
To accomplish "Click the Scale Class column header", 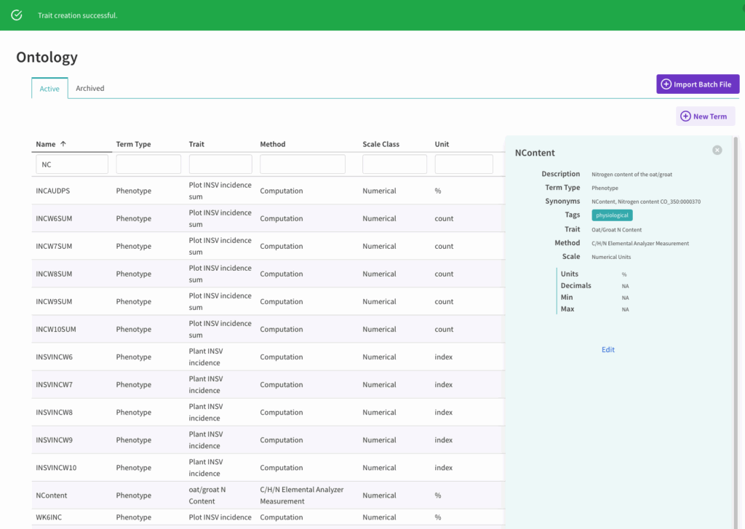I will point(381,144).
